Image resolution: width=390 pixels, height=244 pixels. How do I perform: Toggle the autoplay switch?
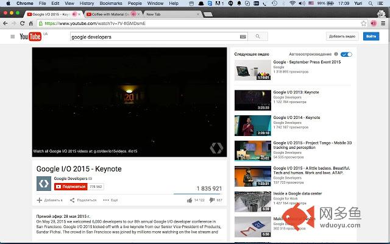click(x=346, y=54)
